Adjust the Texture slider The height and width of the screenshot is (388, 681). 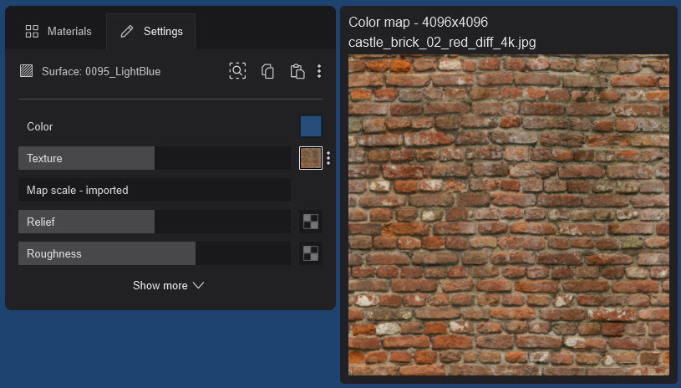(155, 158)
